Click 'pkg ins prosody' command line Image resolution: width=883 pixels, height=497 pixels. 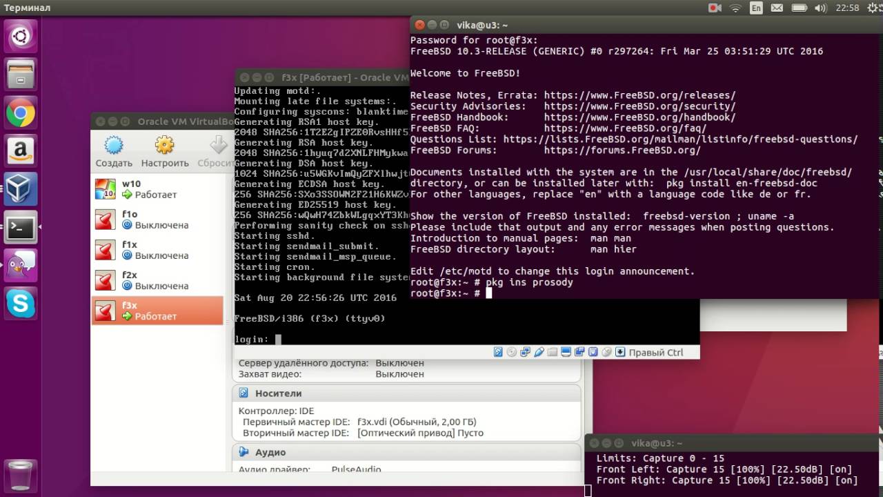[492, 282]
